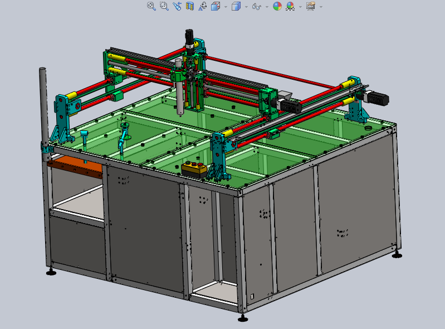The height and width of the screenshot is (329, 445).
Task: Click the View Settings monitor icon
Action: [x=311, y=6]
